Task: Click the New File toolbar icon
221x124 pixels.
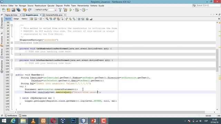Action: pos(4,10)
